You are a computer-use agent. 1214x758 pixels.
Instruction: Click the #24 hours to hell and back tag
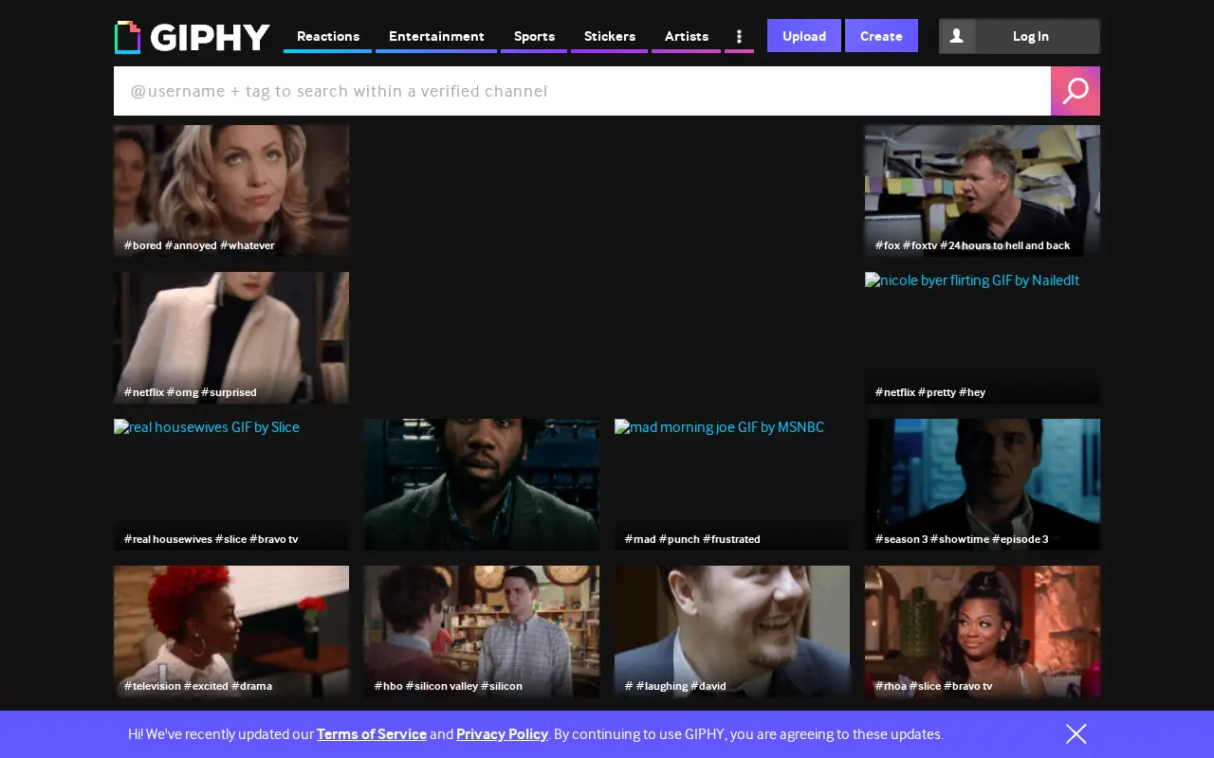(x=1005, y=245)
